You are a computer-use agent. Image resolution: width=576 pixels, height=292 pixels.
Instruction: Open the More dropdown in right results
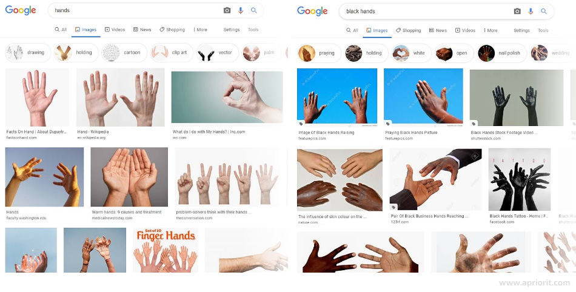click(491, 30)
